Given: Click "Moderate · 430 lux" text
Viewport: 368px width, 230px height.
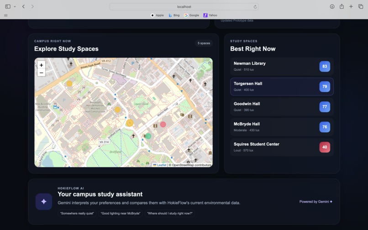Looking at the screenshot, I should (247, 130).
